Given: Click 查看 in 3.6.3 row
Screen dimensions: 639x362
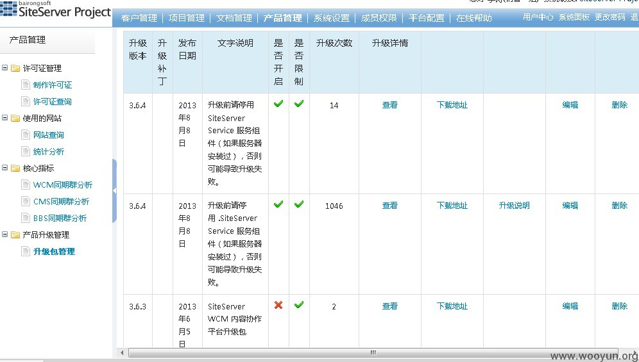Looking at the screenshot, I should (389, 306).
